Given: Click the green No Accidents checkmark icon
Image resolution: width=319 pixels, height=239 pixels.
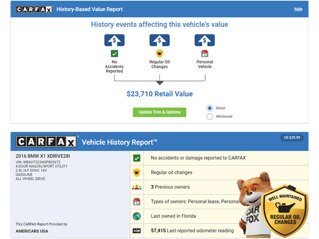Looking at the screenshot, I should [x=114, y=53].
